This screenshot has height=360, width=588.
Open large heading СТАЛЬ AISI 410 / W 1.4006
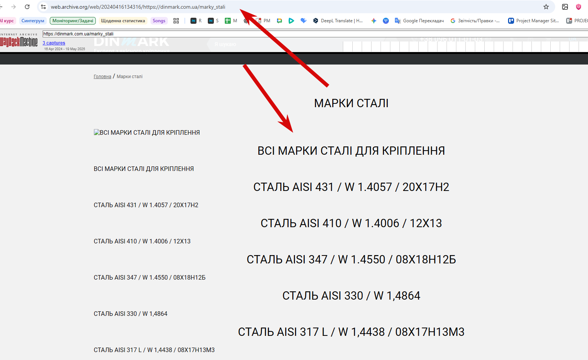click(x=351, y=223)
